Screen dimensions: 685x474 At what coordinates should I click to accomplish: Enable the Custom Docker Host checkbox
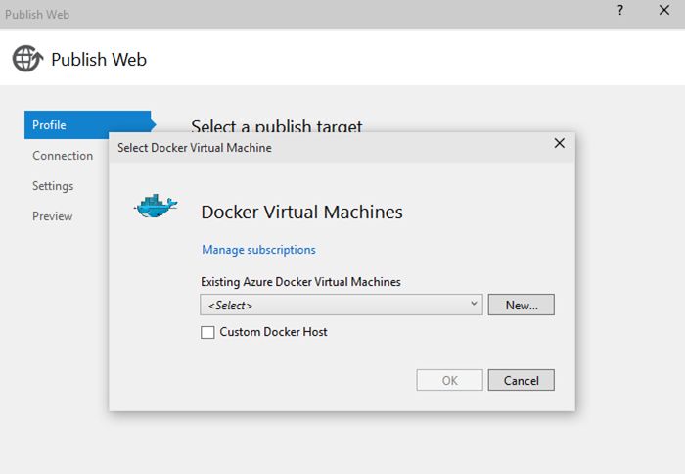tap(207, 332)
